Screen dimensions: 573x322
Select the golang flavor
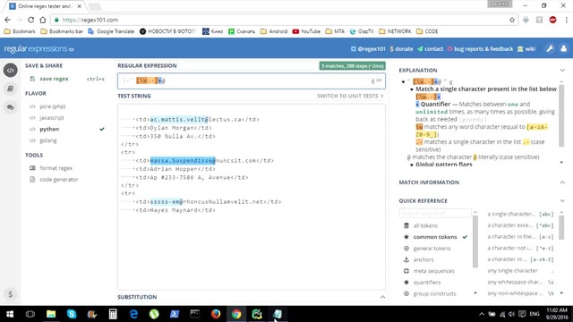48,140
